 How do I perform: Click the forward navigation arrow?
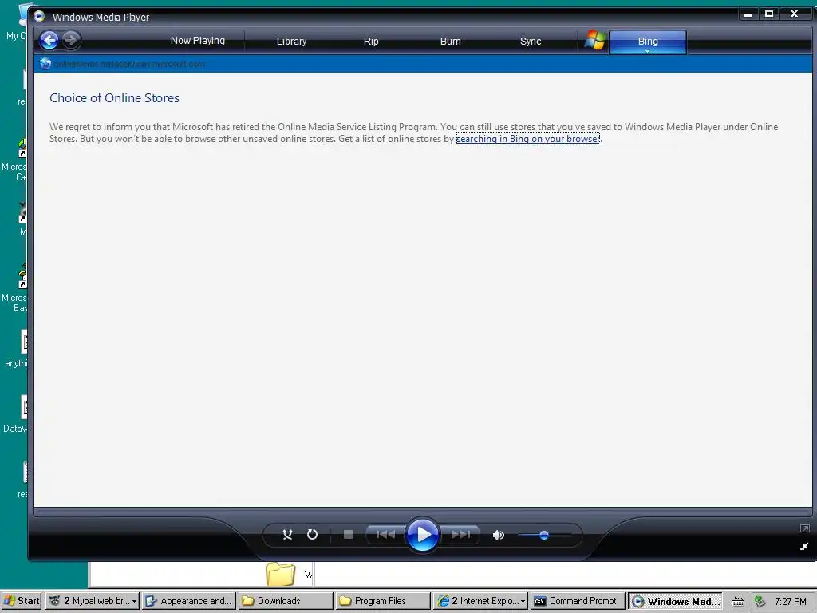[x=71, y=40]
